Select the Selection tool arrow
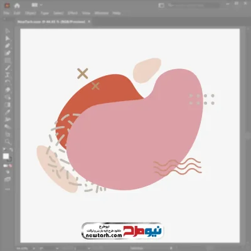 point(8,31)
